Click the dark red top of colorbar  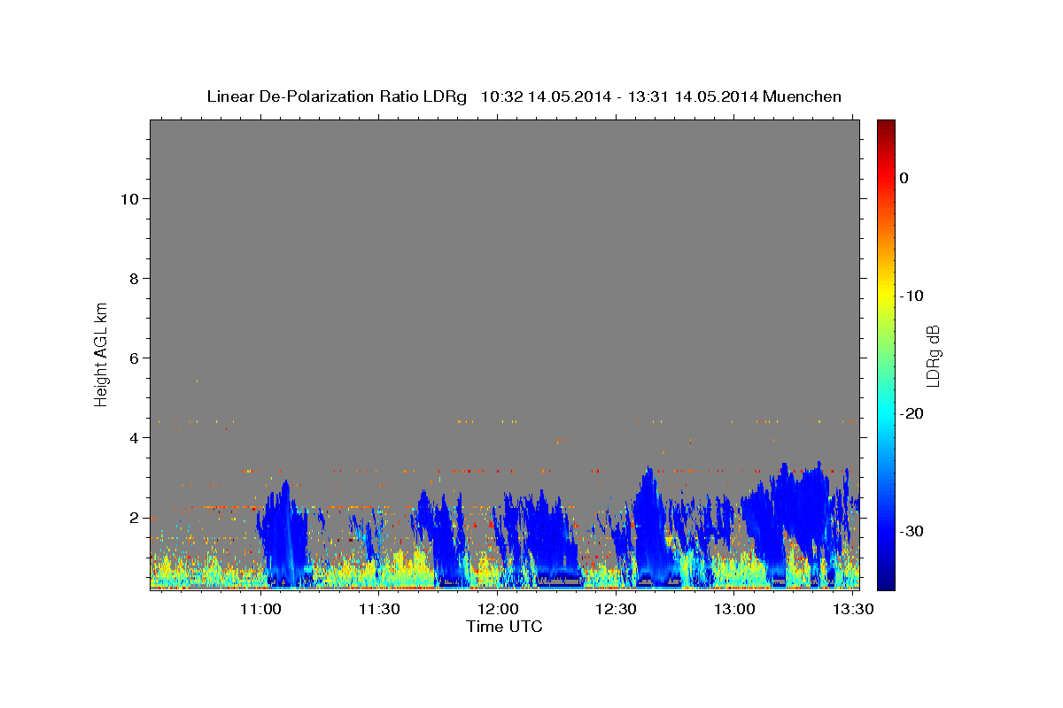(x=886, y=126)
